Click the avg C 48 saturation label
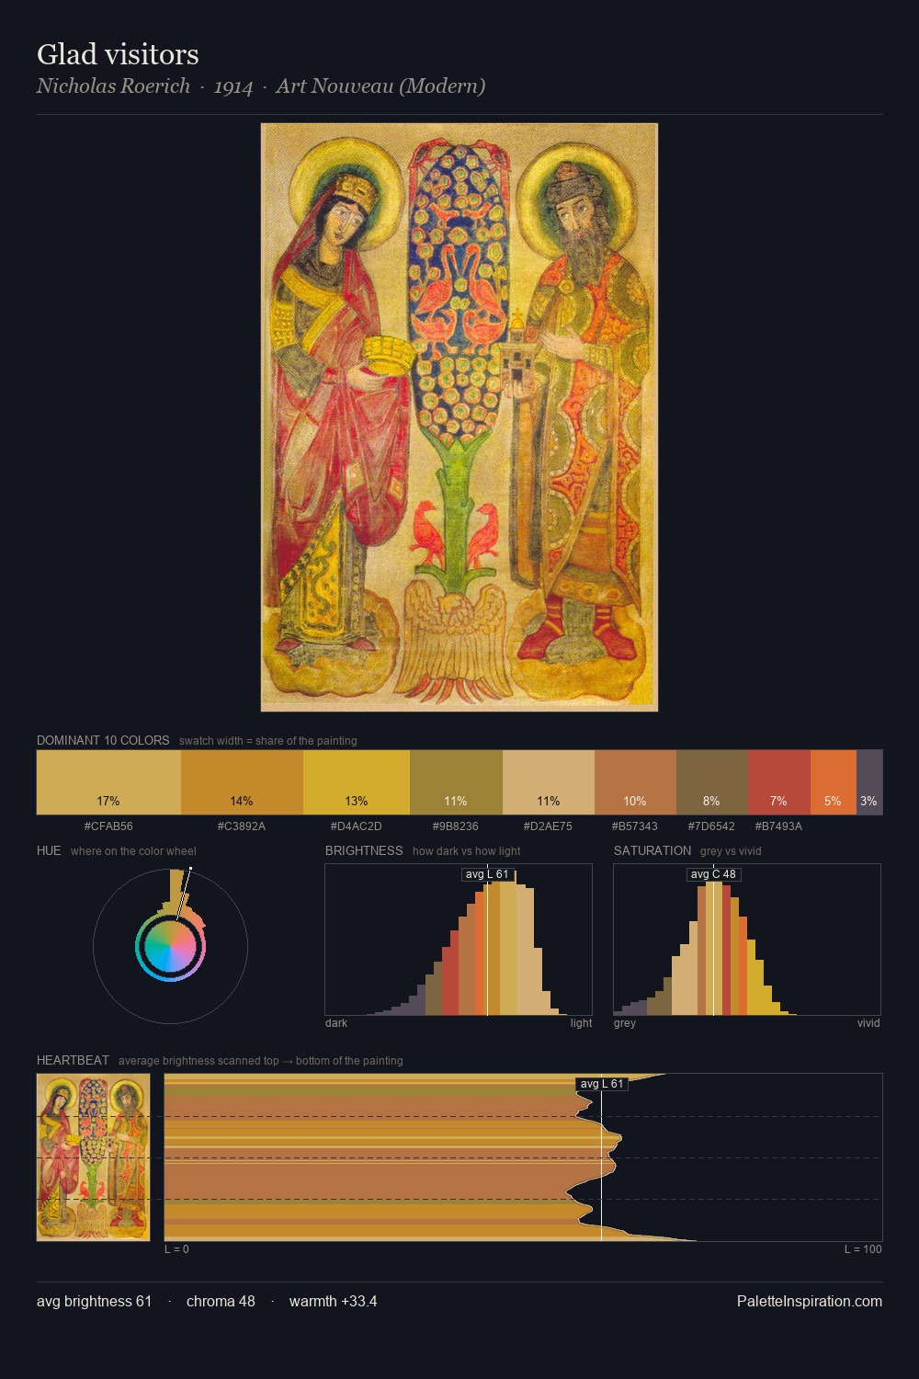Viewport: 919px width, 1379px height. pos(713,874)
